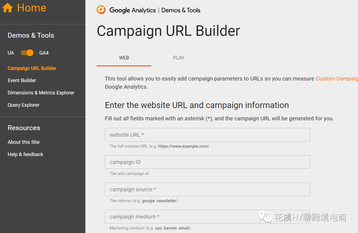358x233 pixels.
Task: Open Campaign URL Builder in sidebar
Action: tap(32, 68)
